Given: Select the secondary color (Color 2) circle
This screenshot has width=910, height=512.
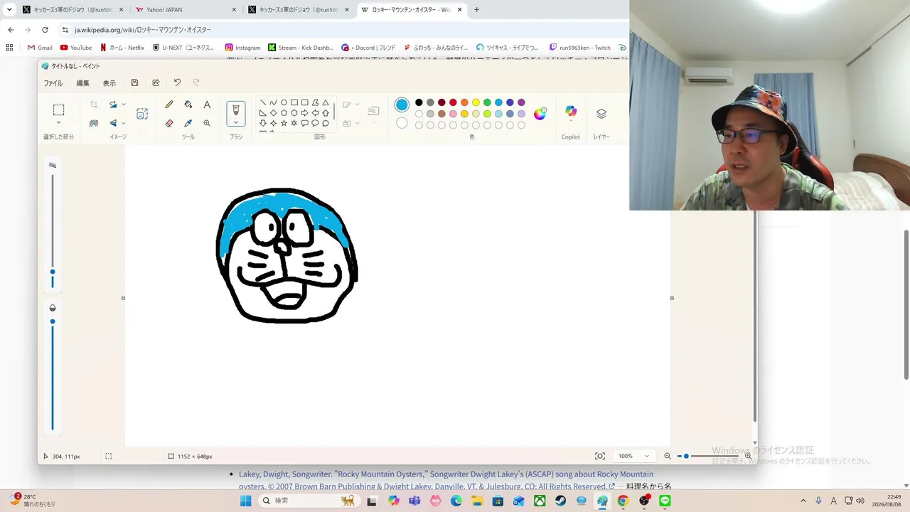Looking at the screenshot, I should pos(402,123).
